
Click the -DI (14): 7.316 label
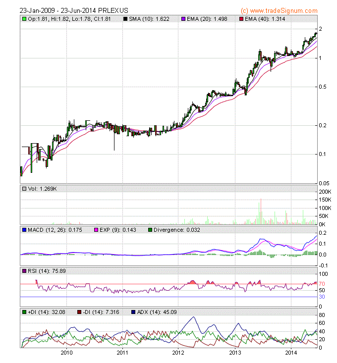click(101, 312)
